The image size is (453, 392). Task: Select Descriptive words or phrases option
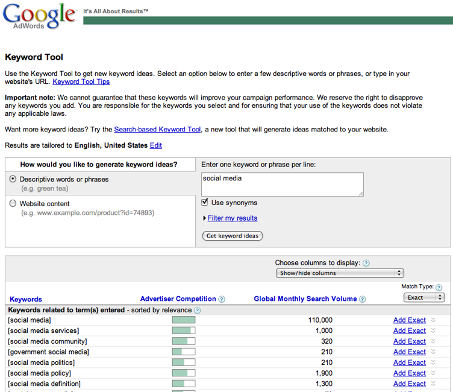pyautogui.click(x=13, y=179)
